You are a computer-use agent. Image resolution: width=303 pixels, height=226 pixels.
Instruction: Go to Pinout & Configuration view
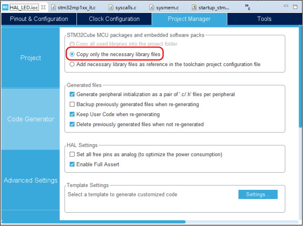click(39, 19)
